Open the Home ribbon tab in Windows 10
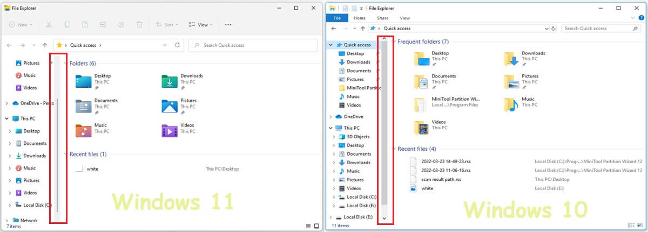 (x=359, y=18)
